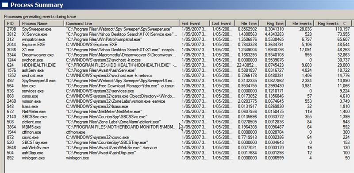Click the Process Summary window title icon

pyautogui.click(x=5, y=5)
